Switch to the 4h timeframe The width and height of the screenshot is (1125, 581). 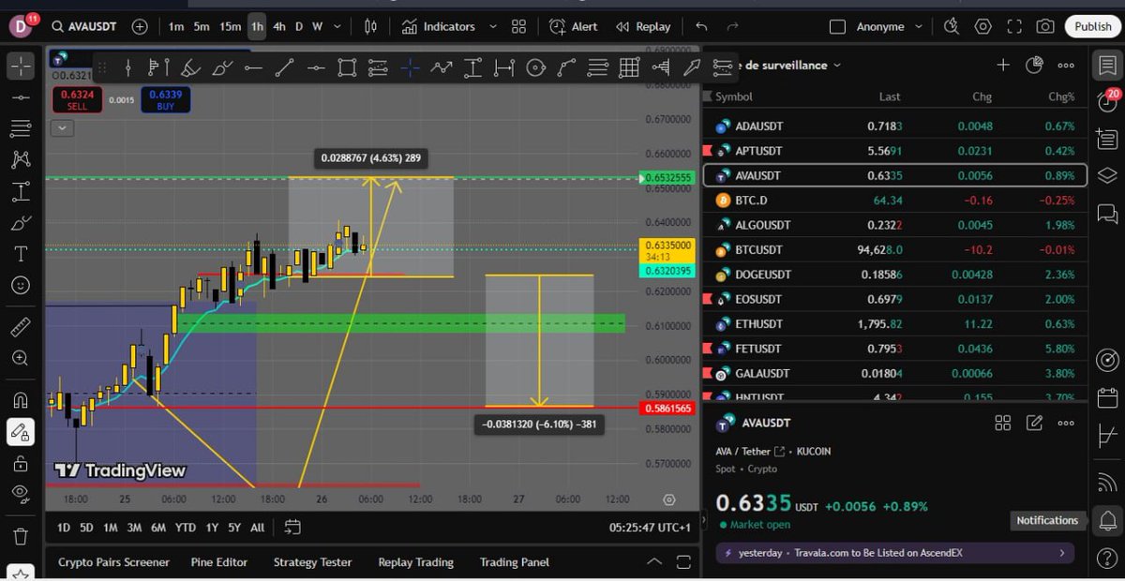(279, 26)
